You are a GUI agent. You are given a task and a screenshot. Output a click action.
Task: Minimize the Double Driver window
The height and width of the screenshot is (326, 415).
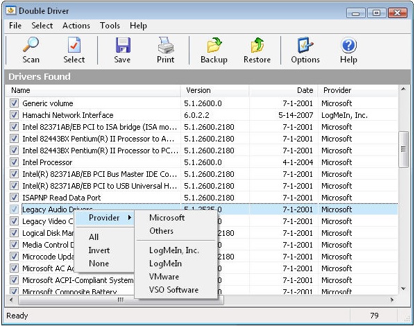(356, 12)
